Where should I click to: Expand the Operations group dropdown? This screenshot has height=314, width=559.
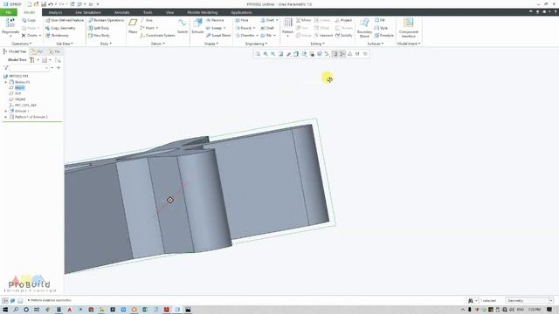click(21, 44)
